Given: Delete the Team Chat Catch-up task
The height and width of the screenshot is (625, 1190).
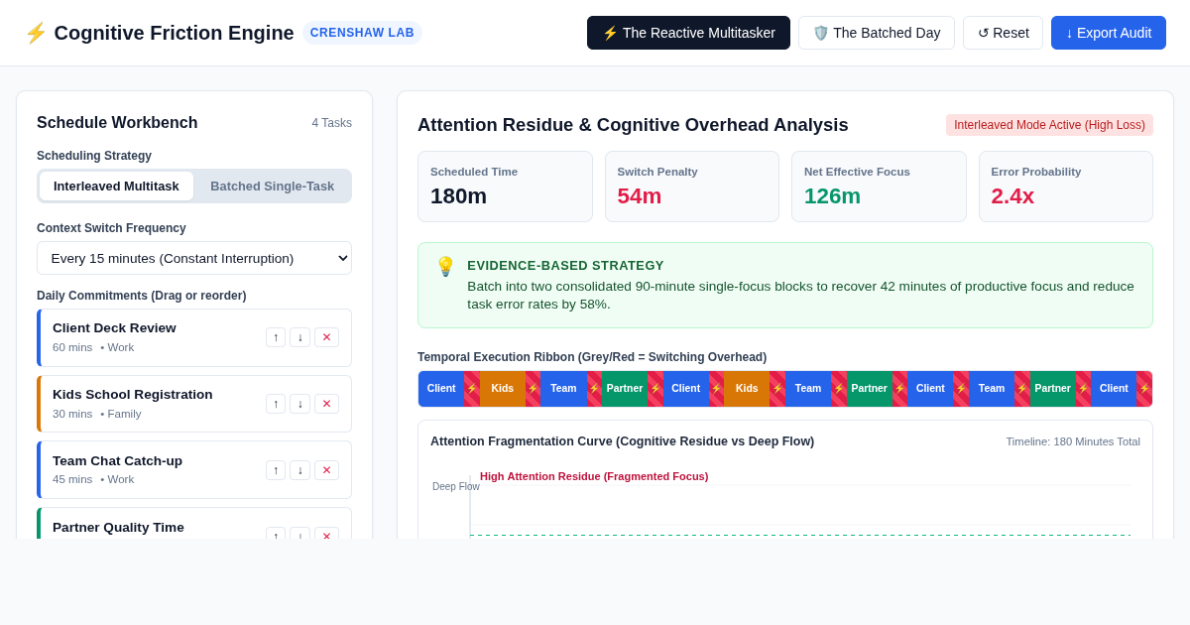Looking at the screenshot, I should point(326,470).
